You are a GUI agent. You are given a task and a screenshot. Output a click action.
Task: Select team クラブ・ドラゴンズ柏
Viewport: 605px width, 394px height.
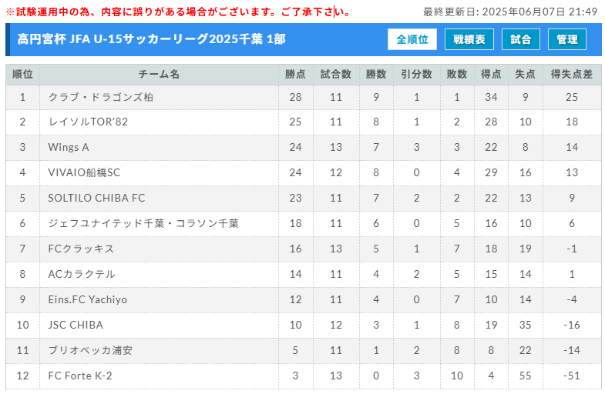tap(101, 97)
